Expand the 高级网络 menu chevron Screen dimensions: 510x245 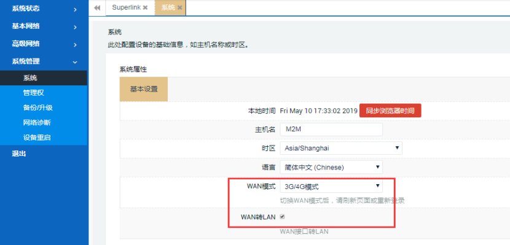[x=75, y=45]
